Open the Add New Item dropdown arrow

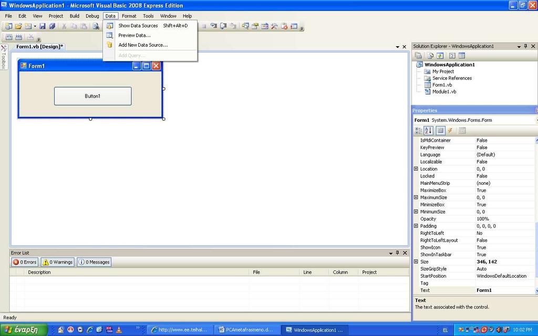coord(35,26)
